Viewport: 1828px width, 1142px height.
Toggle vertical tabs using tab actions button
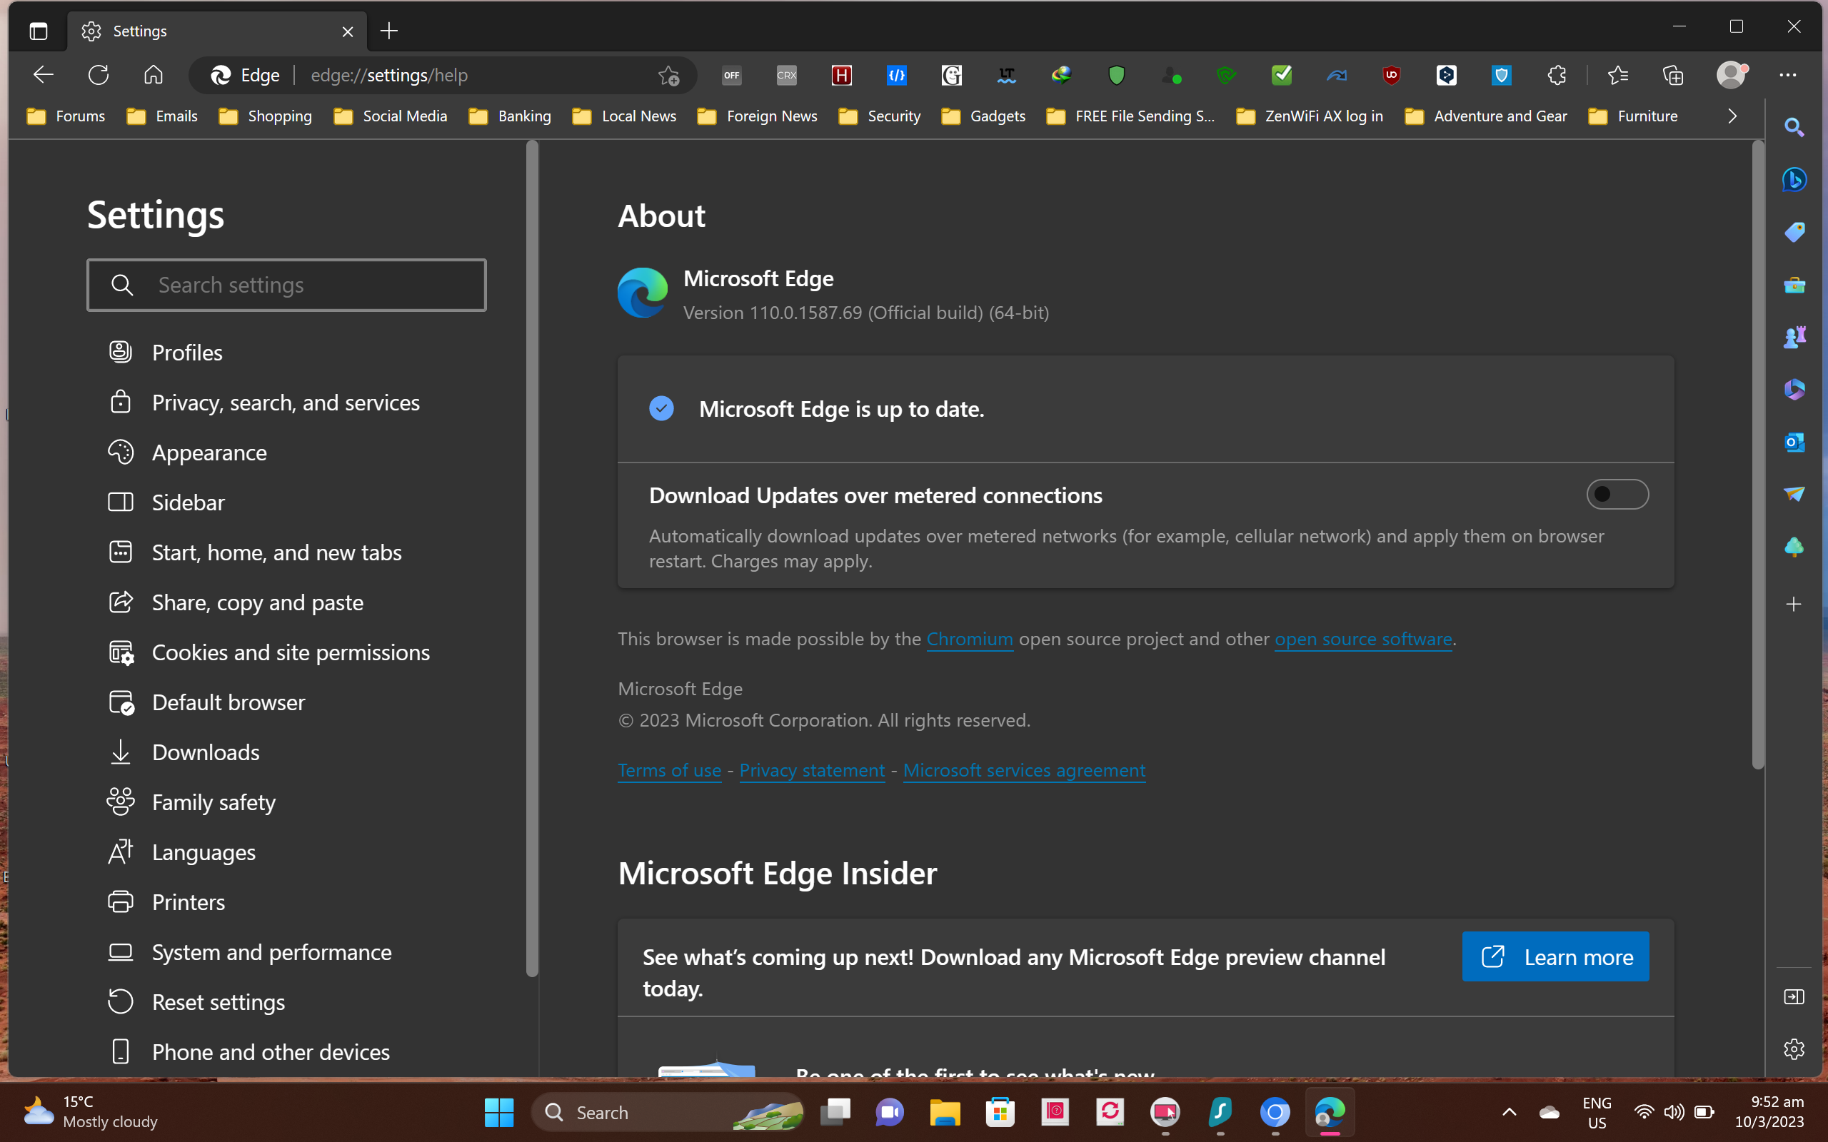(x=38, y=31)
